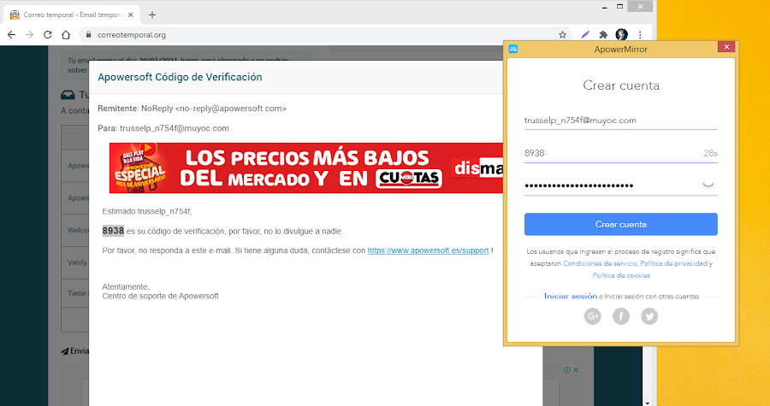The width and height of the screenshot is (770, 406).
Task: Click the highlighted code 8938 in email
Action: pyautogui.click(x=113, y=231)
